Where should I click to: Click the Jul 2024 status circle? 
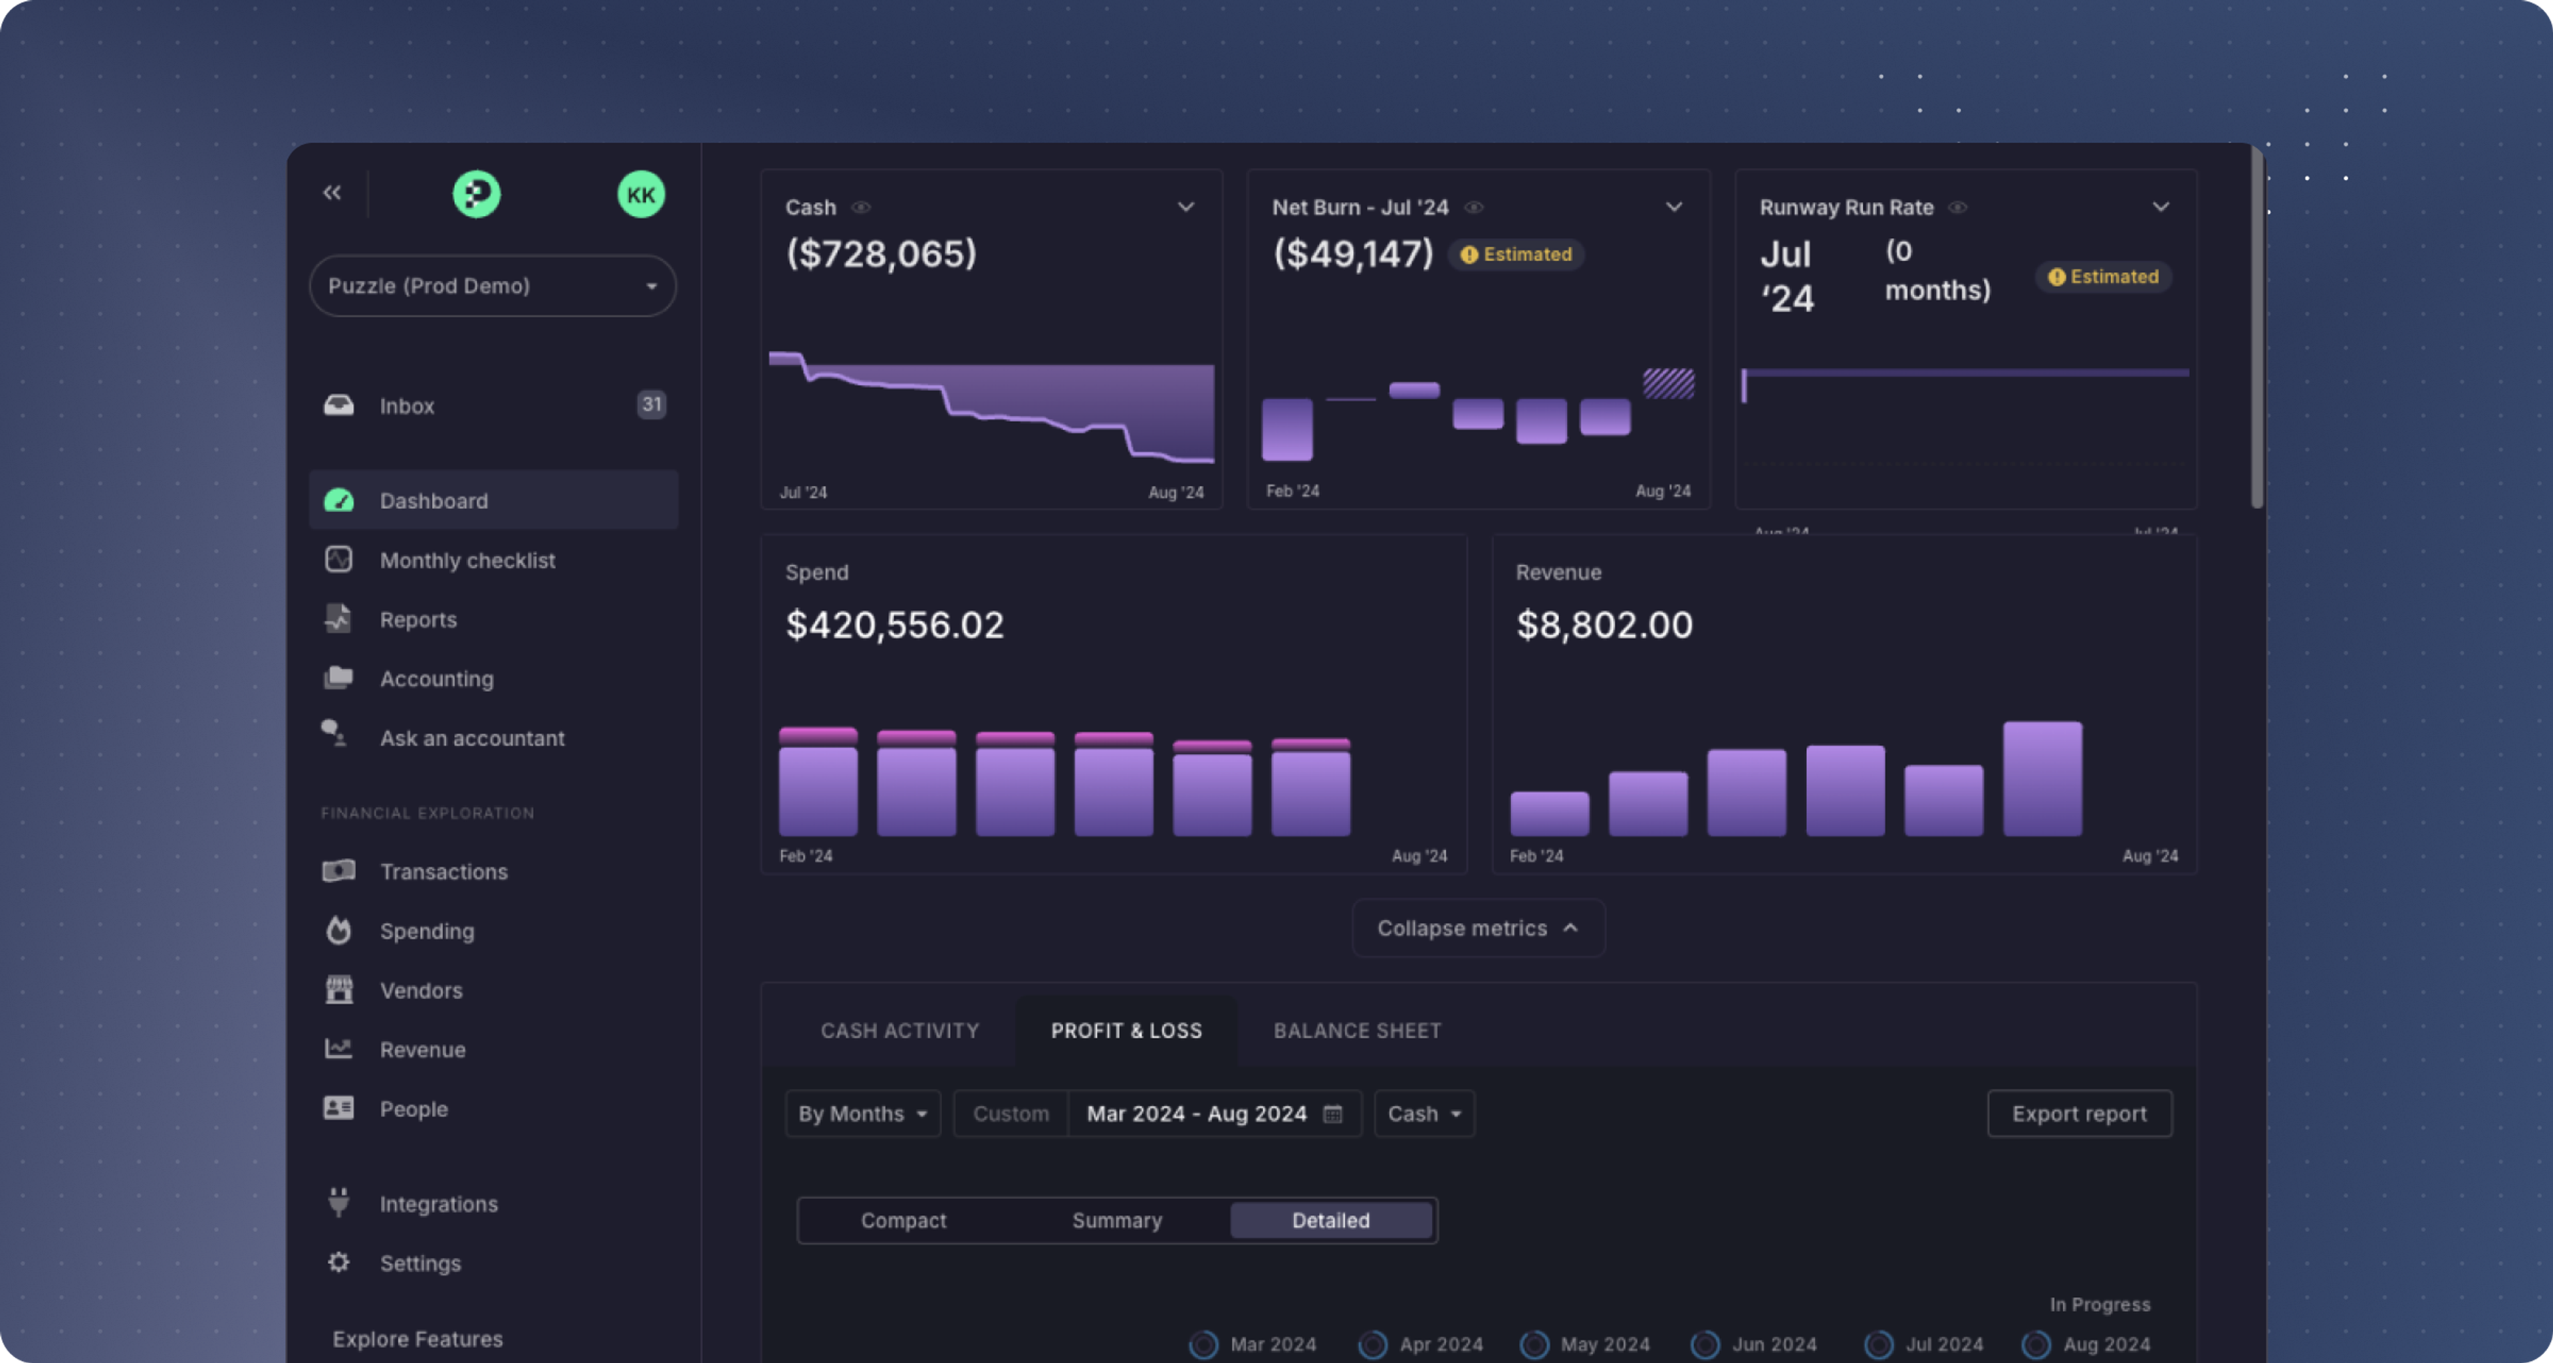coord(1879,1344)
